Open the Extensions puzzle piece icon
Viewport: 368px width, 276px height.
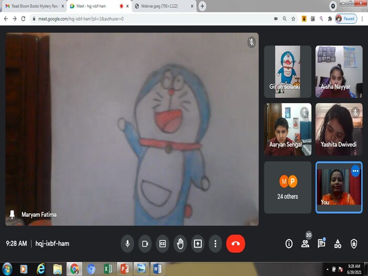tap(330, 19)
